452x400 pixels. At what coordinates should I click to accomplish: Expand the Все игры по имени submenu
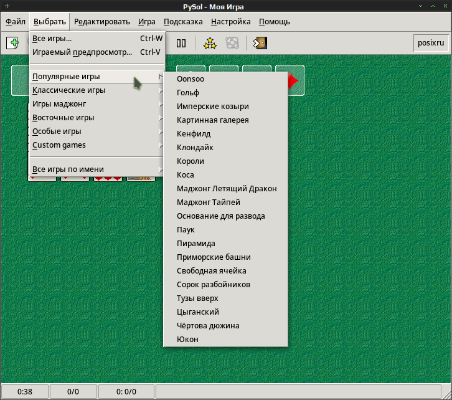pos(97,169)
